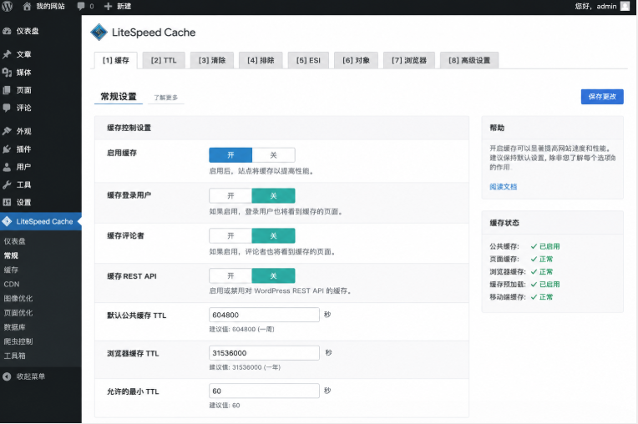Image resolution: width=638 pixels, height=424 pixels.
Task: Open the [2] TTL tab
Action: [164, 60]
